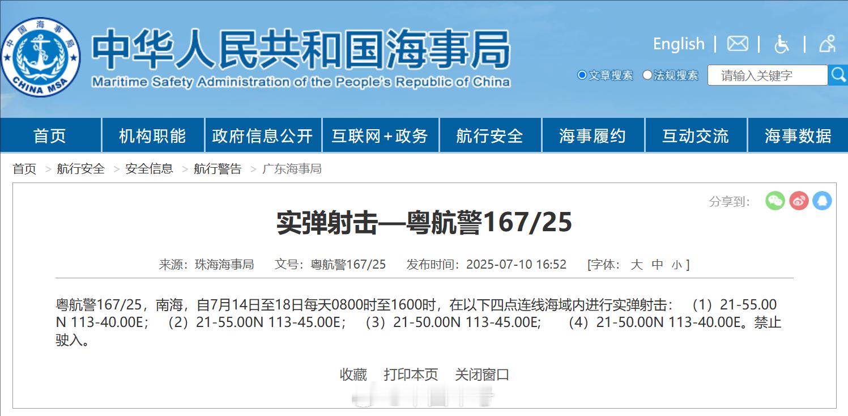The width and height of the screenshot is (848, 416).
Task: Share the notice via the Weibo icon
Action: 799,201
